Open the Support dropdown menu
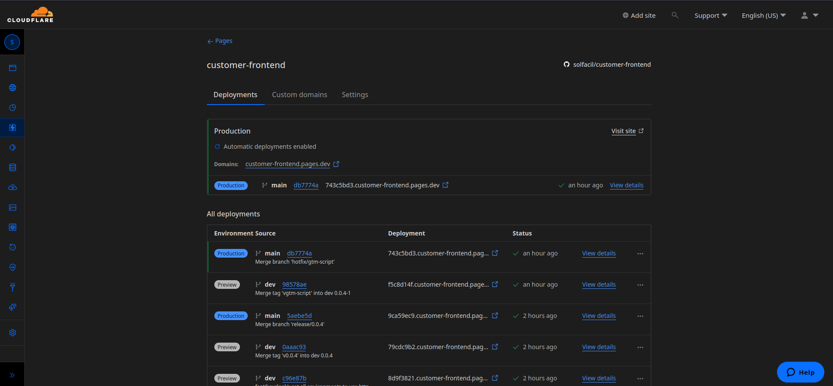This screenshot has width=833, height=386. tap(710, 16)
